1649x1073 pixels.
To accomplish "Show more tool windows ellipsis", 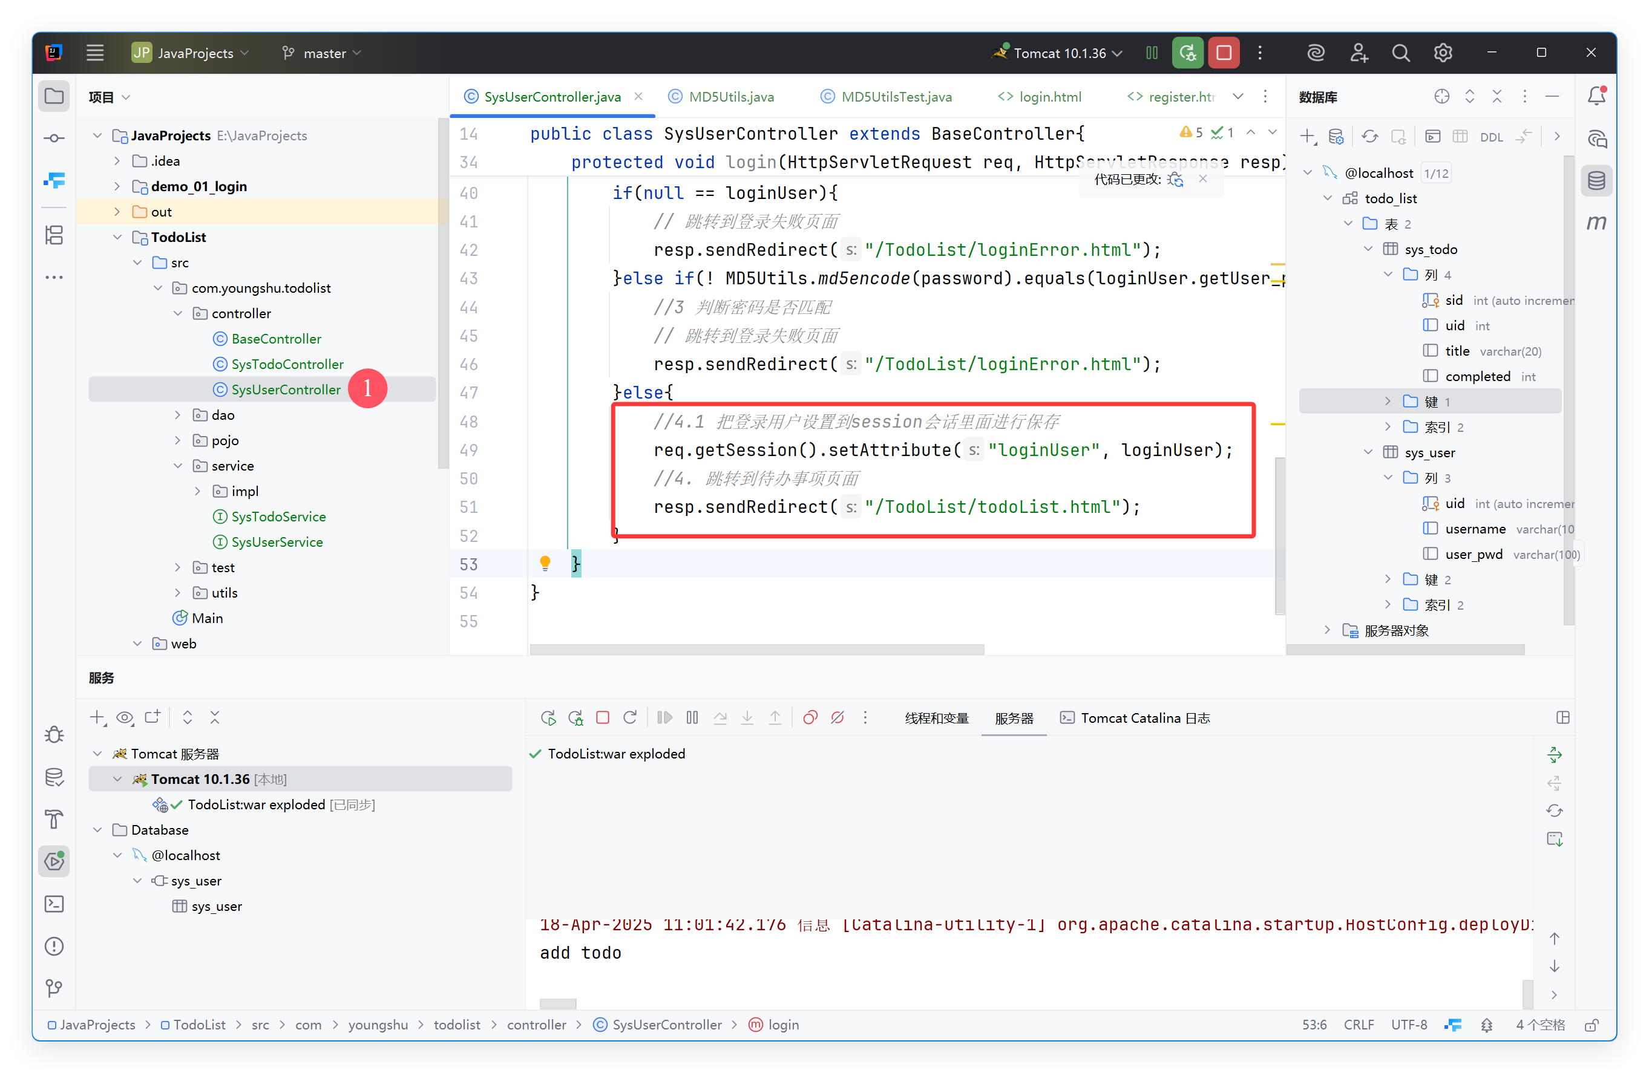I will click(x=54, y=277).
